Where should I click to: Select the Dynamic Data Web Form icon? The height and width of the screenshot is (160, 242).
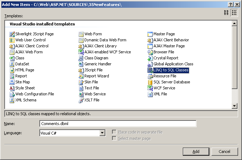81,40
